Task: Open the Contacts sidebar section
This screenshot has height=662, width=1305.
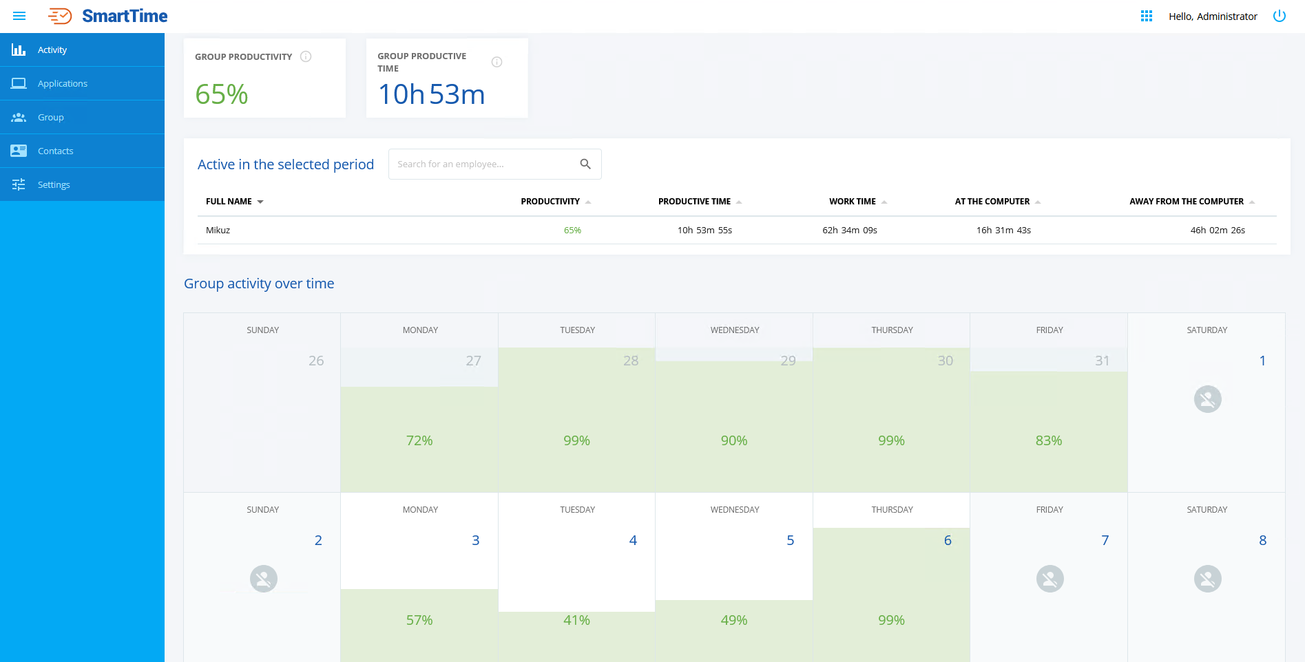Action: click(55, 151)
